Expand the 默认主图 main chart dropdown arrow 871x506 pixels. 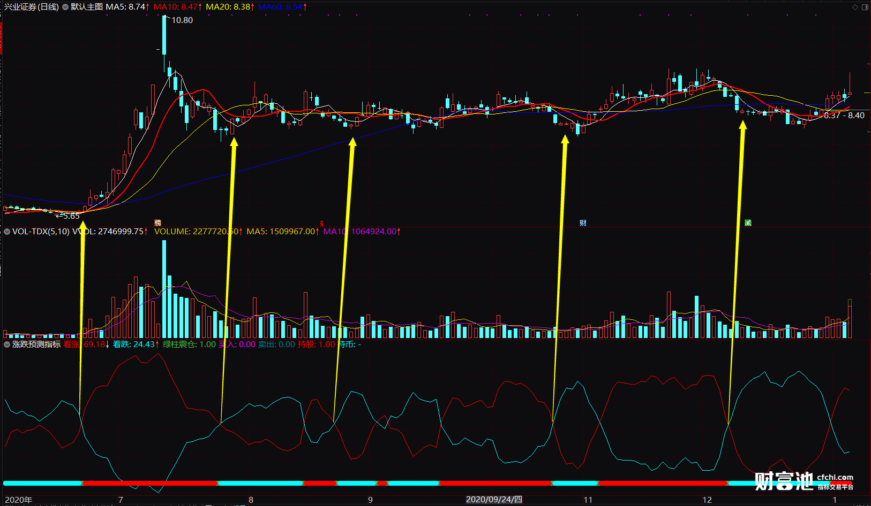click(x=65, y=7)
